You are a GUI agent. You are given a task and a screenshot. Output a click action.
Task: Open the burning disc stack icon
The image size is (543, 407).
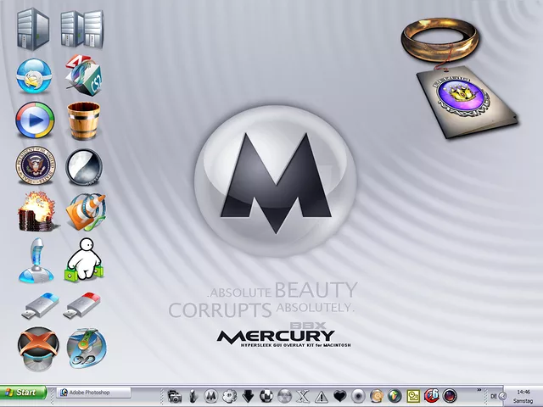pyautogui.click(x=36, y=211)
